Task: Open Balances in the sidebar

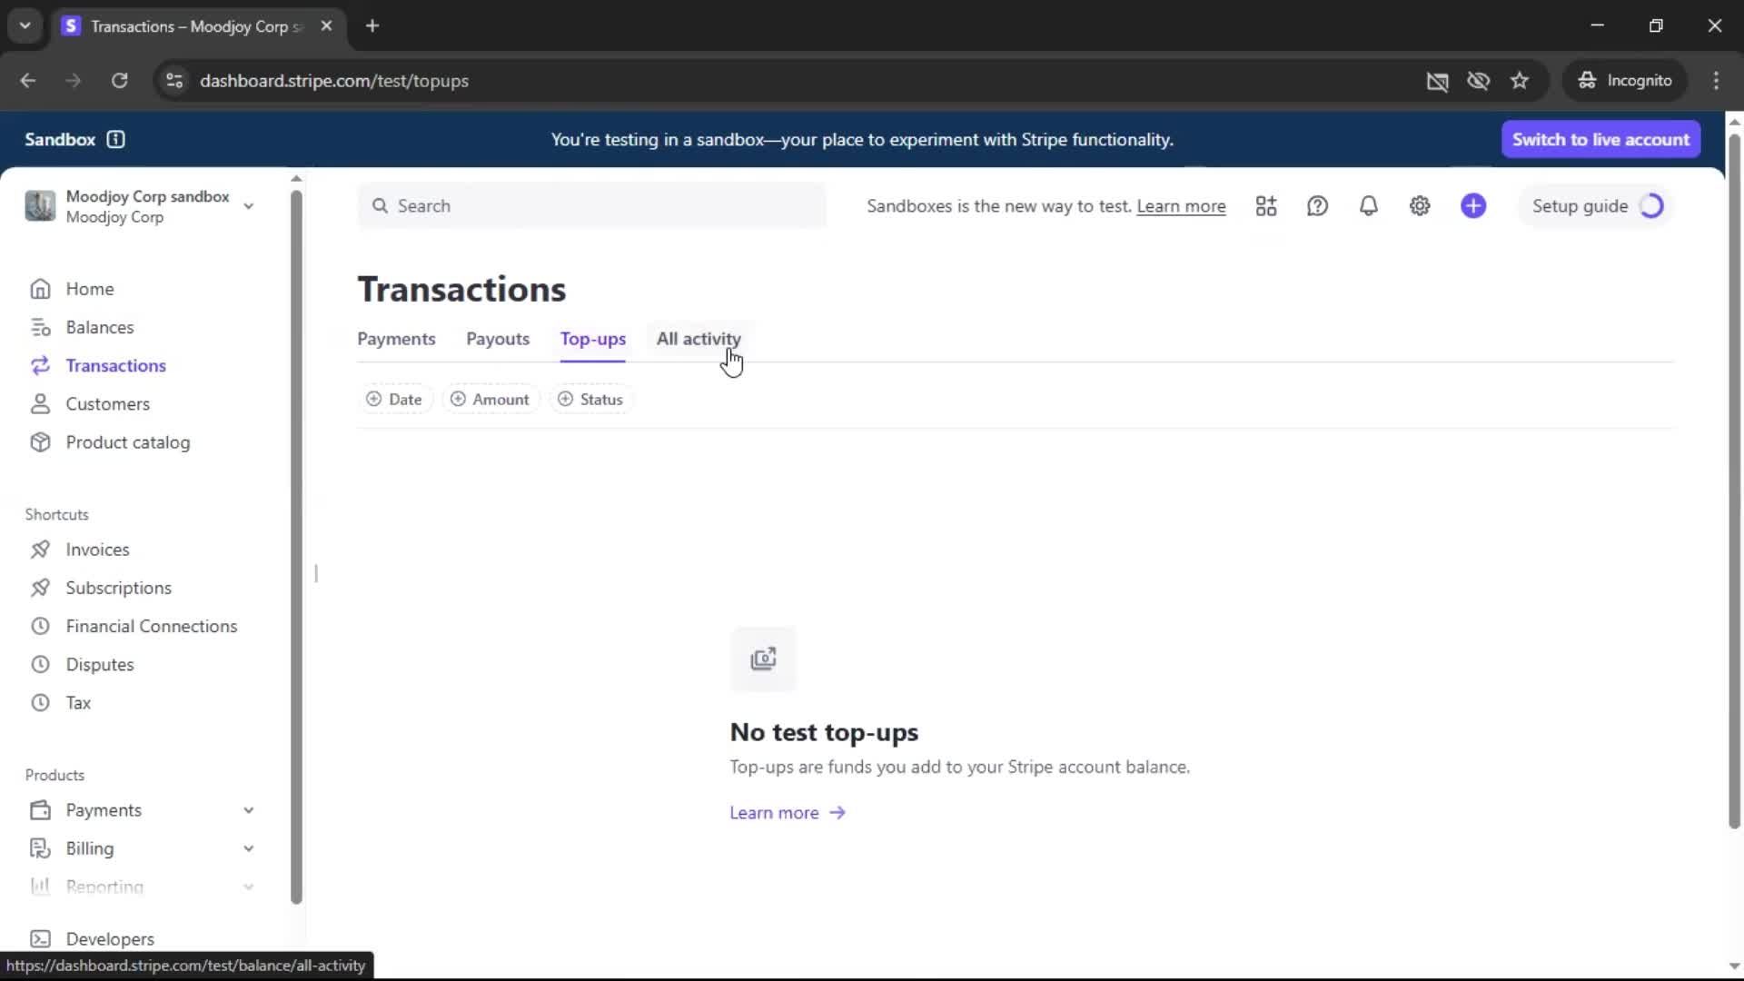Action: coord(99,327)
